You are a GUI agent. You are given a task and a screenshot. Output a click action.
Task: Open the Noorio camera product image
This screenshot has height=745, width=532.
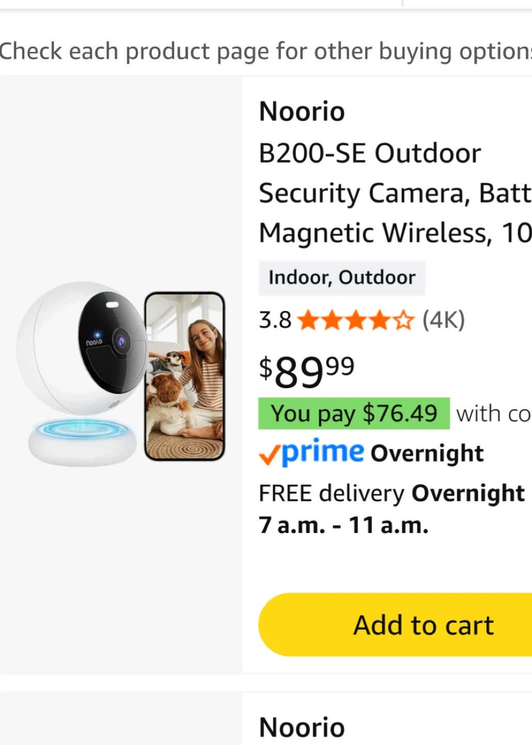pos(121,375)
